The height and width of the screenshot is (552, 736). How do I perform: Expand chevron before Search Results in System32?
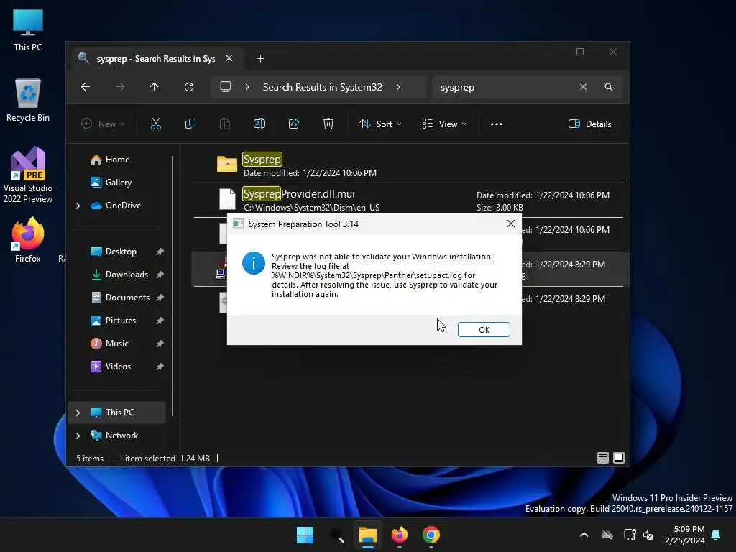pos(247,87)
